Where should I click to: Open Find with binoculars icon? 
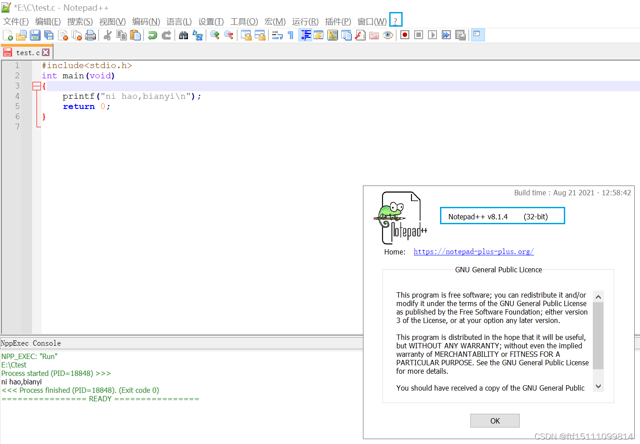183,35
